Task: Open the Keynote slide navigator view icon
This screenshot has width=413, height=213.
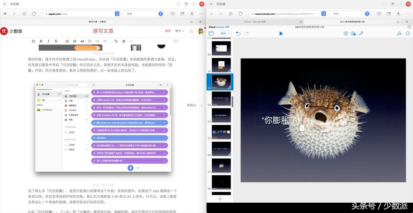Action: (212, 33)
